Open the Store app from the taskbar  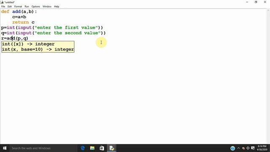coord(102,148)
